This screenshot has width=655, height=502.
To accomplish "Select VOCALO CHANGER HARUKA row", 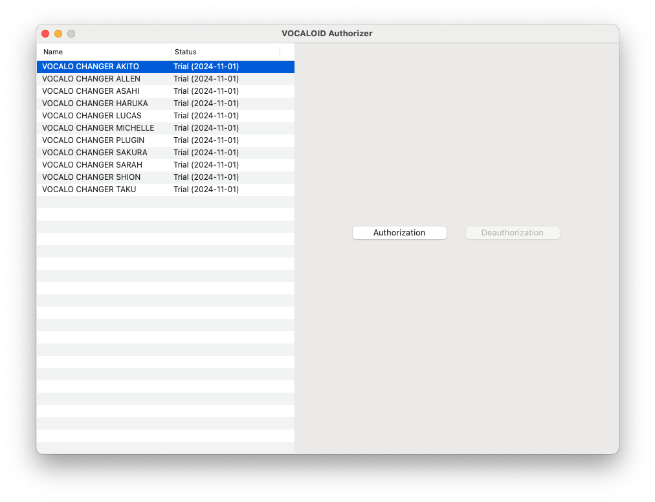I will (x=166, y=104).
